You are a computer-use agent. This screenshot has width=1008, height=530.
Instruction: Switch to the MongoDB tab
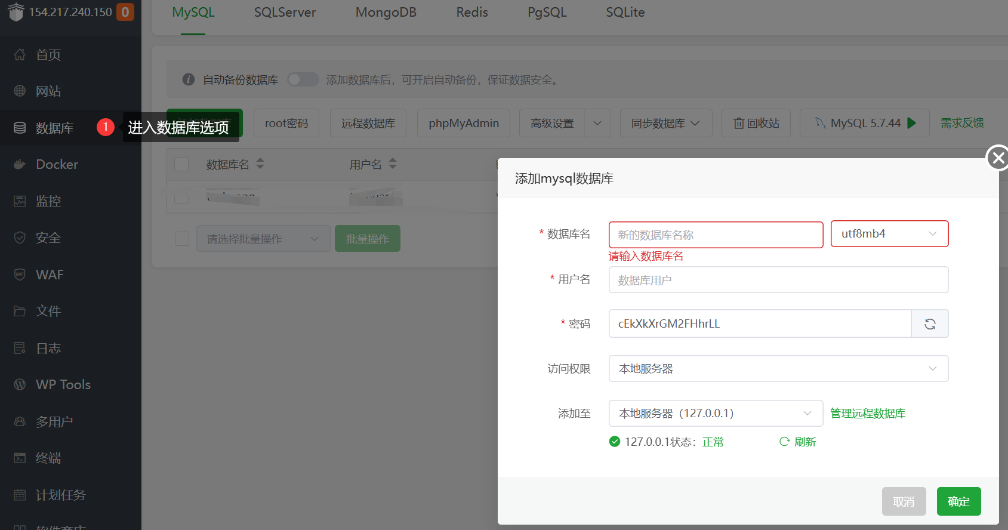click(x=386, y=13)
